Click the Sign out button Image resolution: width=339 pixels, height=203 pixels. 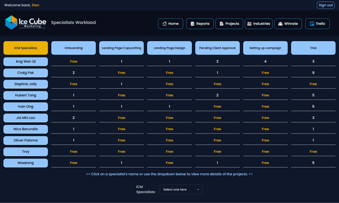point(326,5)
